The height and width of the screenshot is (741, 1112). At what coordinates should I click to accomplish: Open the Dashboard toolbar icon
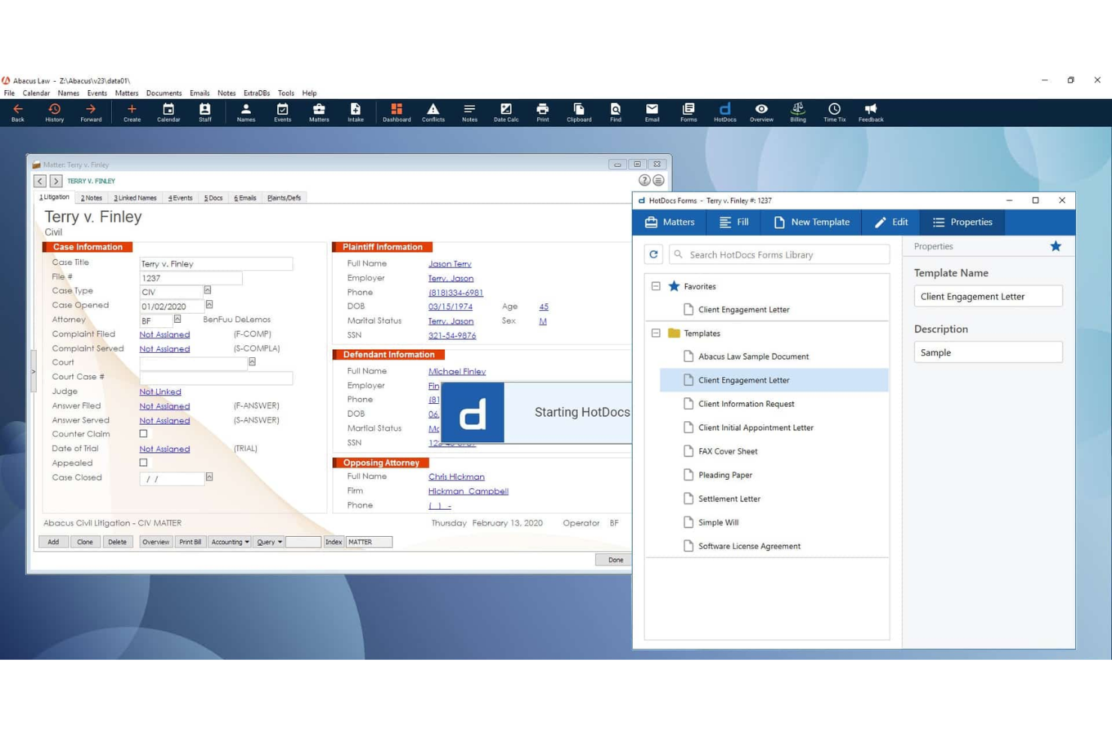coord(397,113)
